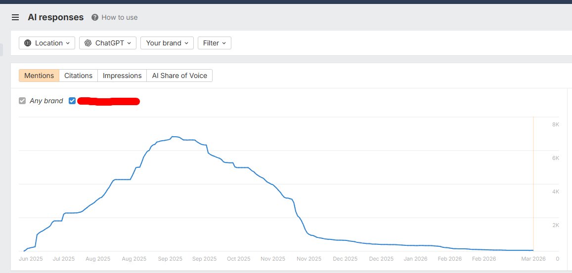Viewport: 572px width, 273px height.
Task: Click the AI responses page title
Action: (x=55, y=17)
